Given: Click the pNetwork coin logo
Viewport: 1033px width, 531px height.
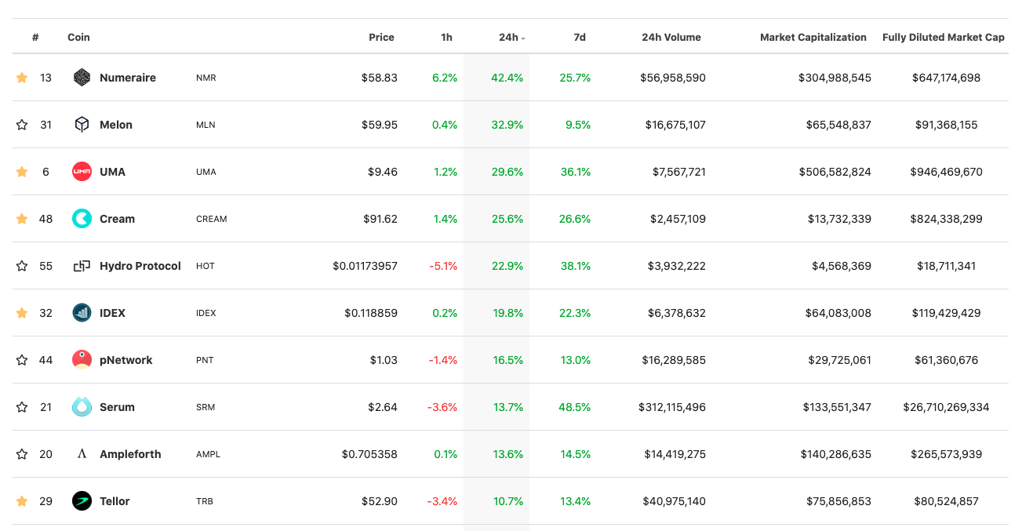Looking at the screenshot, I should 82,360.
